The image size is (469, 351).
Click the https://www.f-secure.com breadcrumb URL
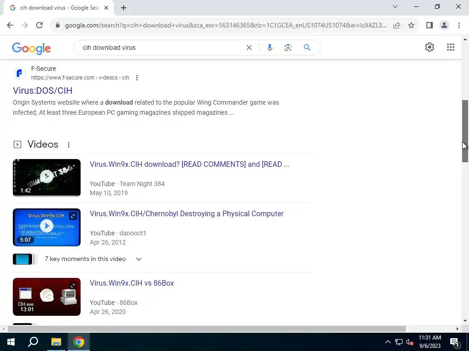pos(80,78)
